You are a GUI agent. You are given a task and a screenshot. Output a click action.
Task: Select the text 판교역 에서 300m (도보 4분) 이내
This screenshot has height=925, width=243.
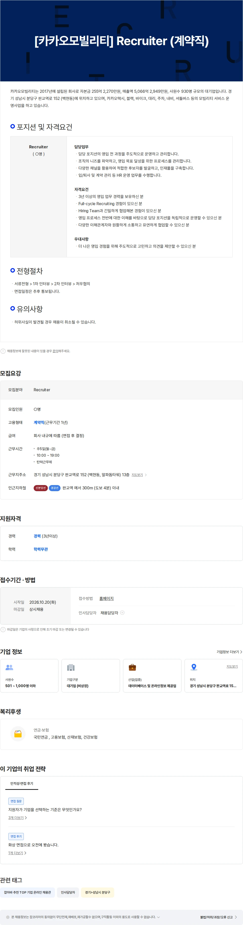[91, 488]
